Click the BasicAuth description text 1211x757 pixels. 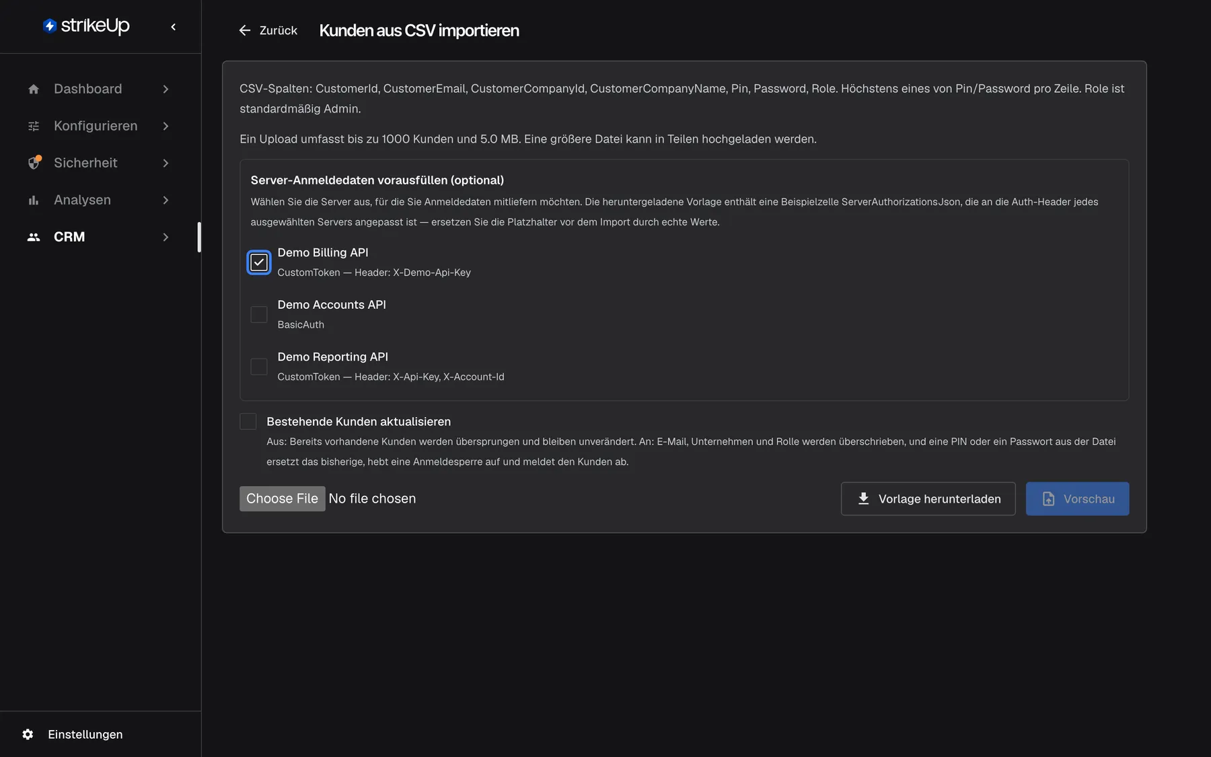click(301, 324)
